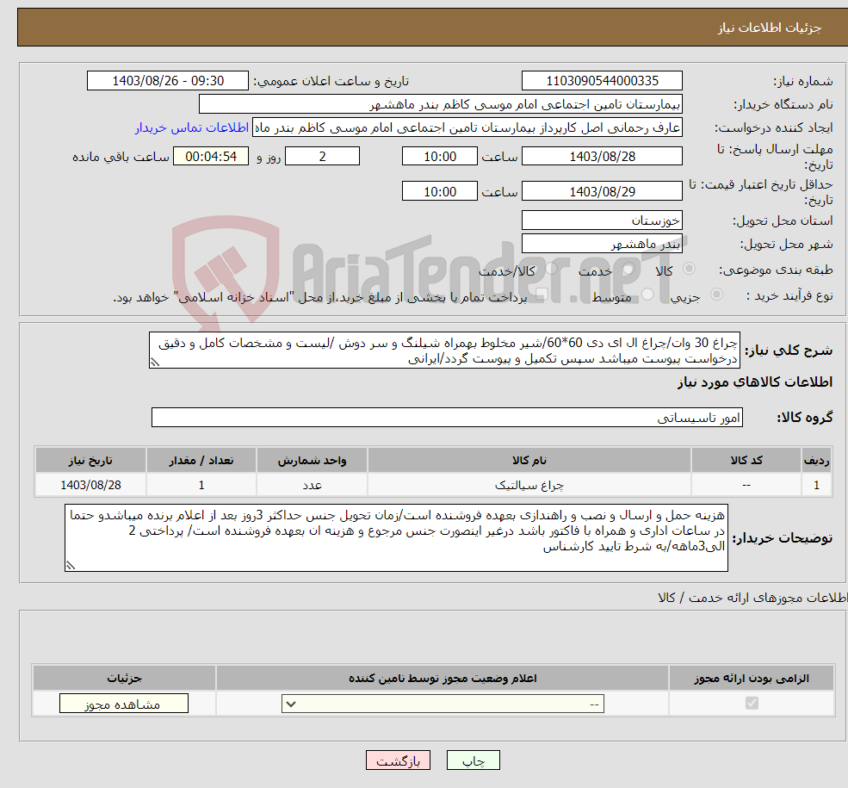The width and height of the screenshot is (848, 788).
Task: Click the goods group field امور تاسیساتی
Action: pyautogui.click(x=448, y=418)
